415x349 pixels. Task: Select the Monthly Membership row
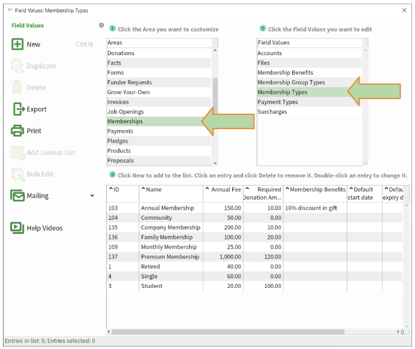click(254, 247)
